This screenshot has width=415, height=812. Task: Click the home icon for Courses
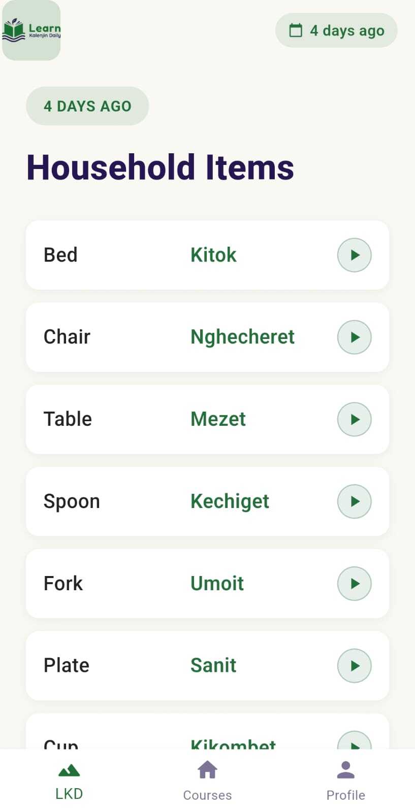click(x=207, y=770)
